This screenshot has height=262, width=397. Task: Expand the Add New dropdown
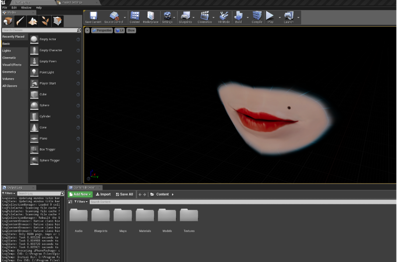[80, 194]
